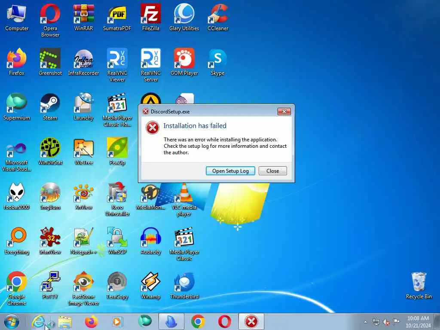
Task: Open Windows Explorer from the taskbar
Action: pos(65,321)
